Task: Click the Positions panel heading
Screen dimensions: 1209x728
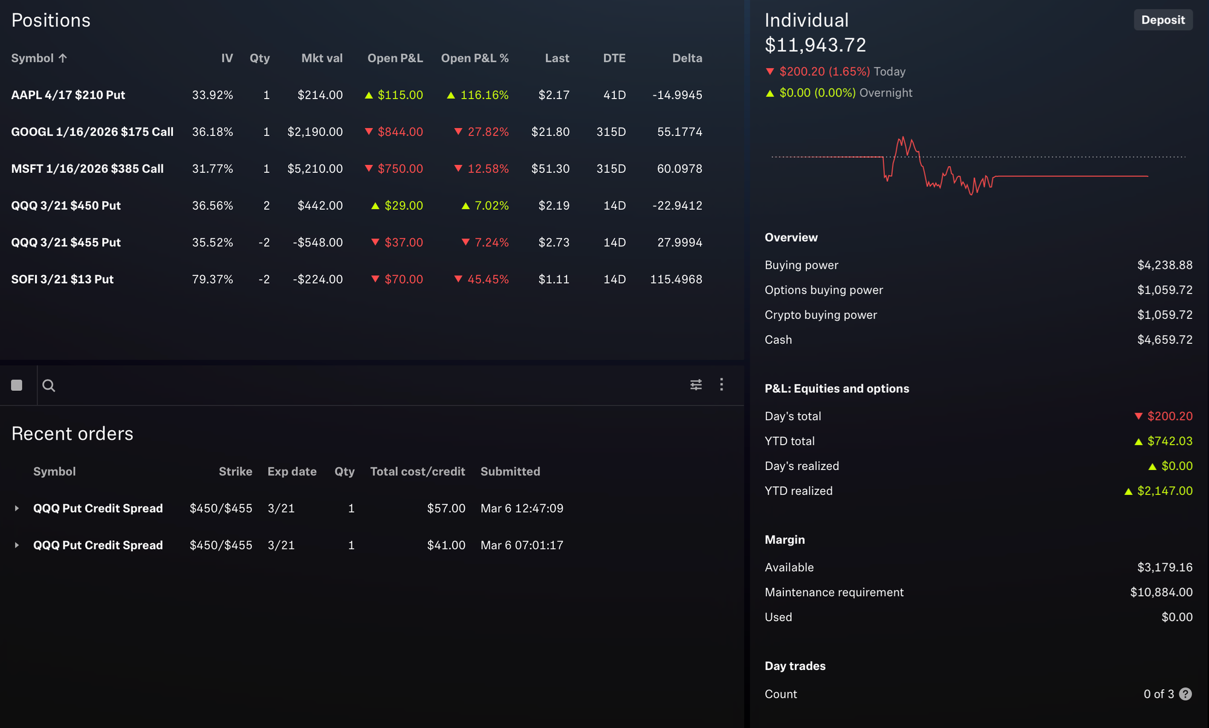Action: tap(51, 20)
